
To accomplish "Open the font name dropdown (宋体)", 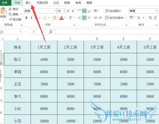I will (55, 11).
